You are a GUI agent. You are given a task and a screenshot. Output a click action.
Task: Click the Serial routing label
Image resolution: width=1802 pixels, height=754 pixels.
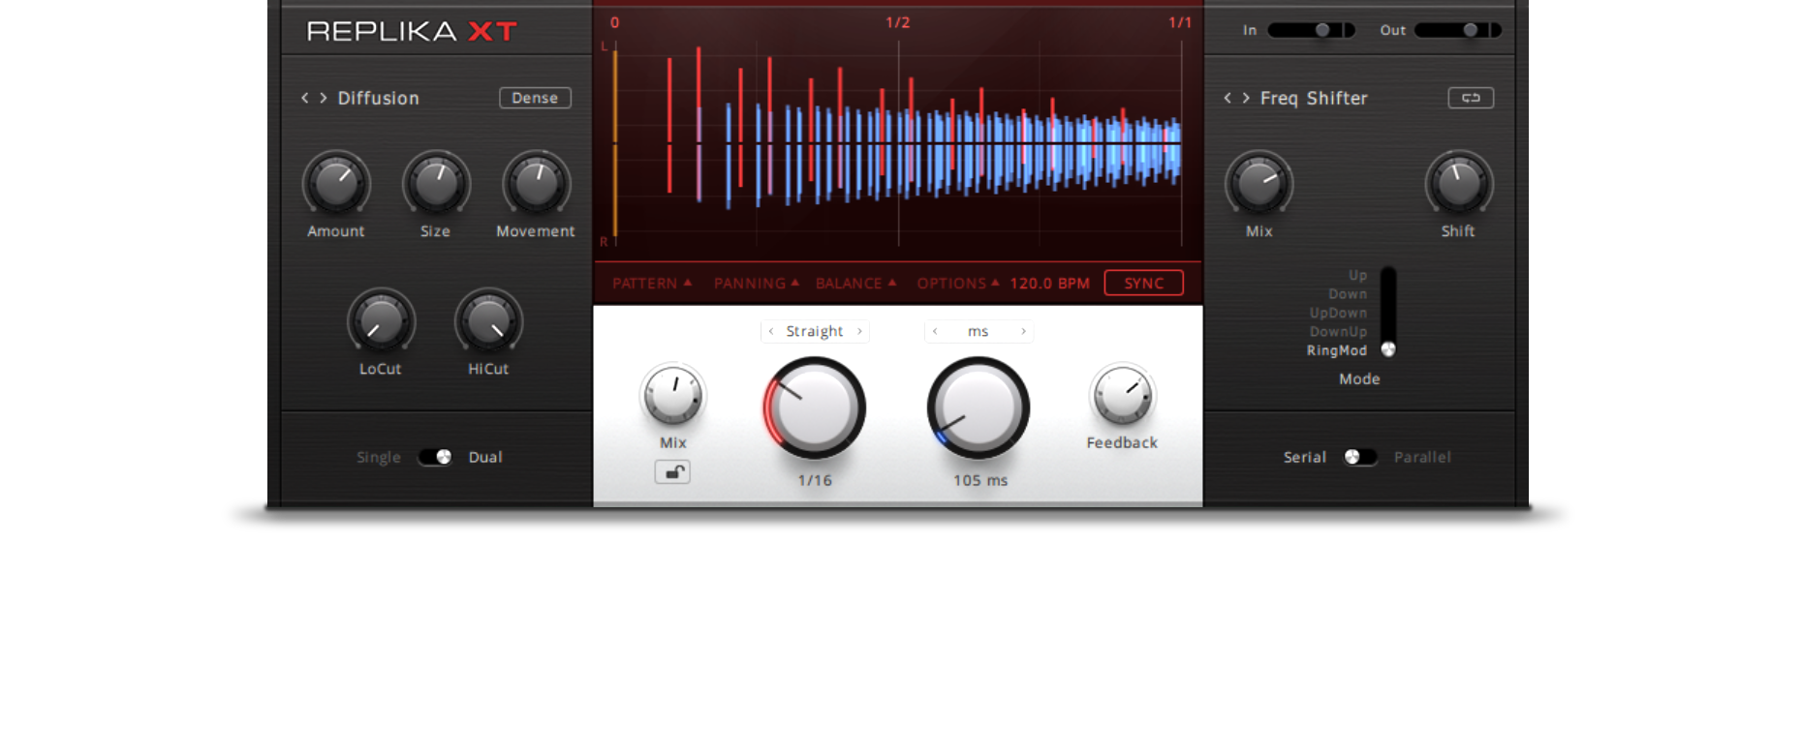(1305, 457)
